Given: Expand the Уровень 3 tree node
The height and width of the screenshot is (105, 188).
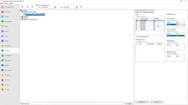Looking at the screenshot, I should point(21,18).
